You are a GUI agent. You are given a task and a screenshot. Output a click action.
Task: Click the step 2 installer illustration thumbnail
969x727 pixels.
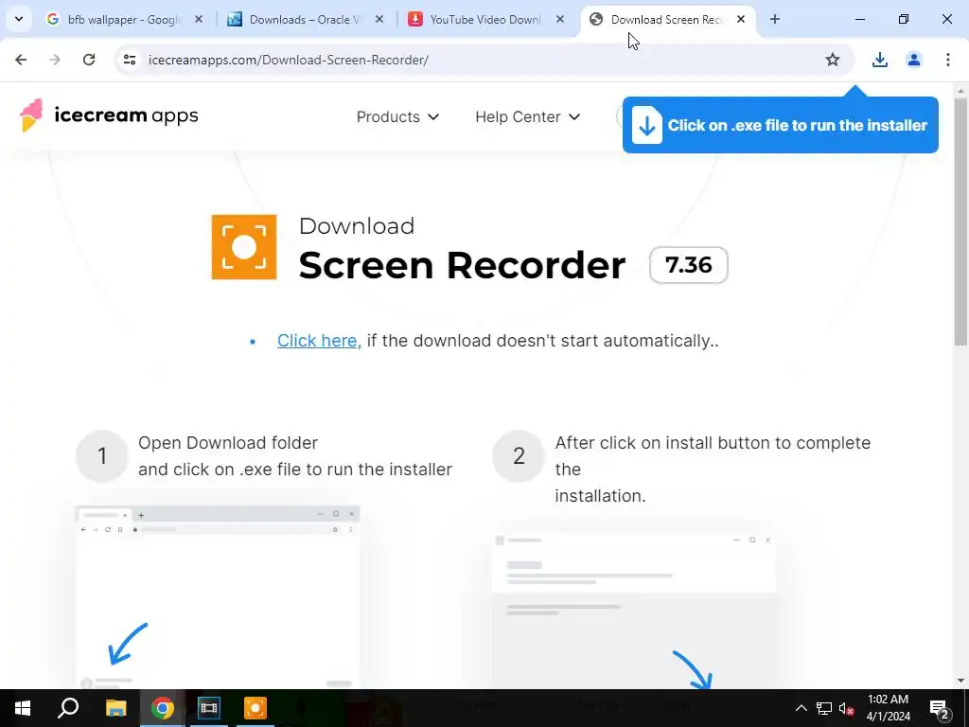[634, 609]
